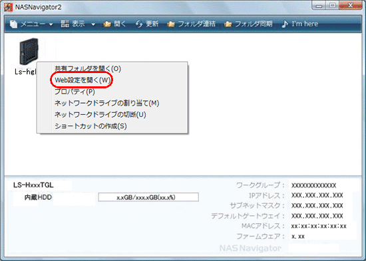Expand the 表示 dropdown arrow

tap(93, 24)
